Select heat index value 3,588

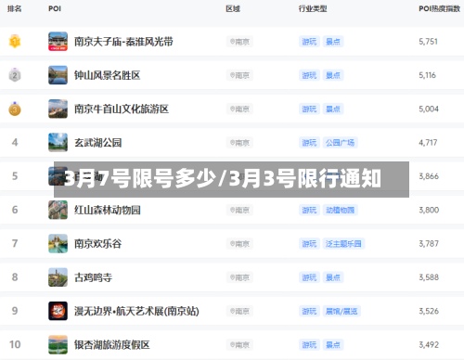(429, 277)
